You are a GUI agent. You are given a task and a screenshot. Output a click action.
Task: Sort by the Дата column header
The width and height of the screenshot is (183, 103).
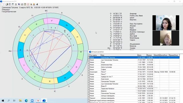(x=142, y=55)
